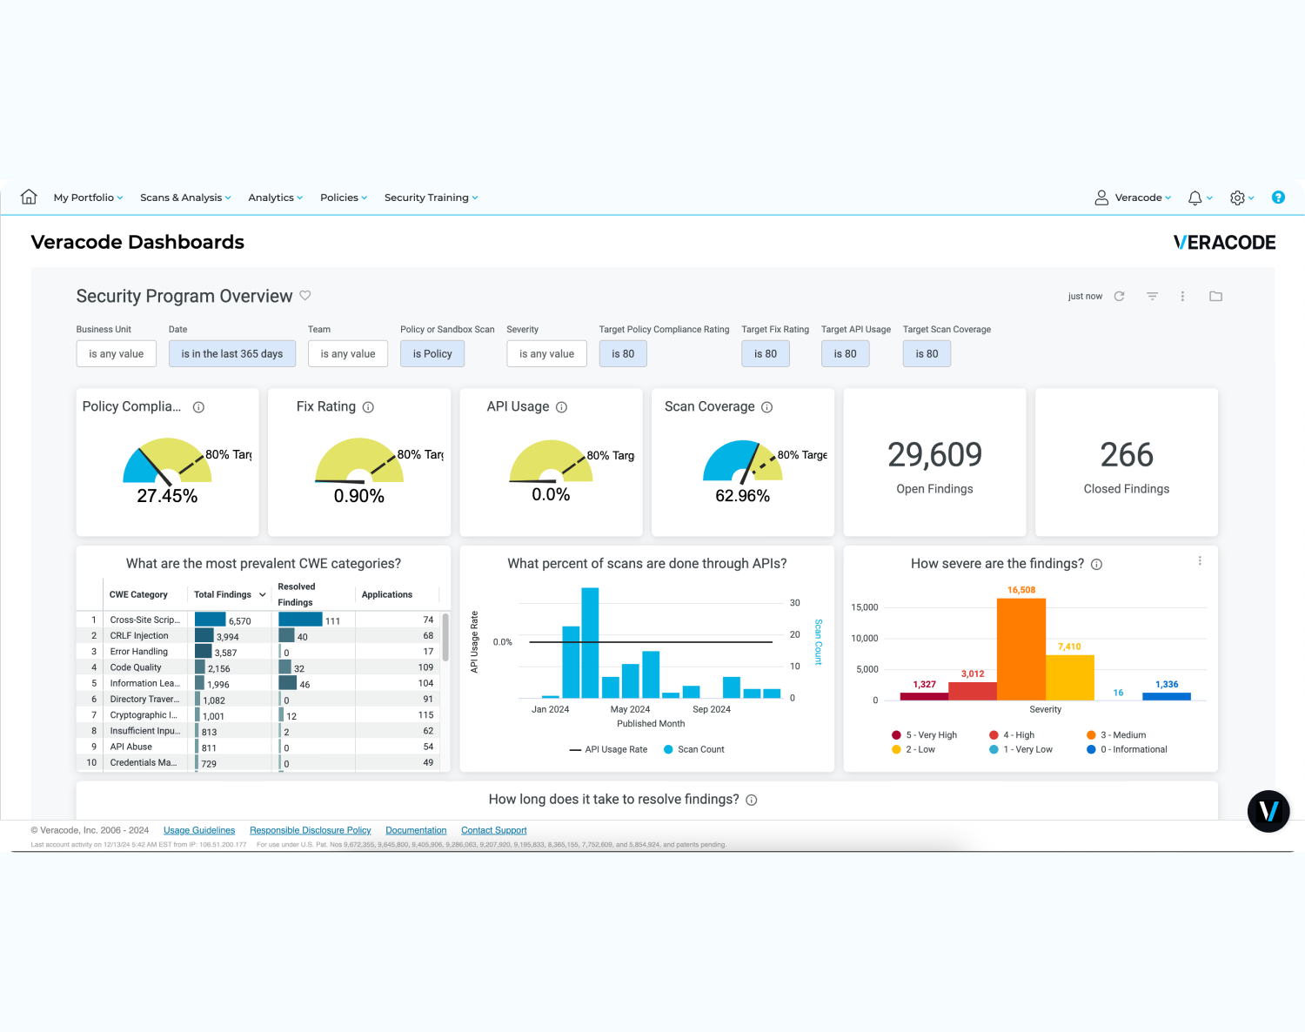The height and width of the screenshot is (1032, 1305).
Task: Click the 29,609 Open Findings tile
Action: pyautogui.click(x=934, y=462)
